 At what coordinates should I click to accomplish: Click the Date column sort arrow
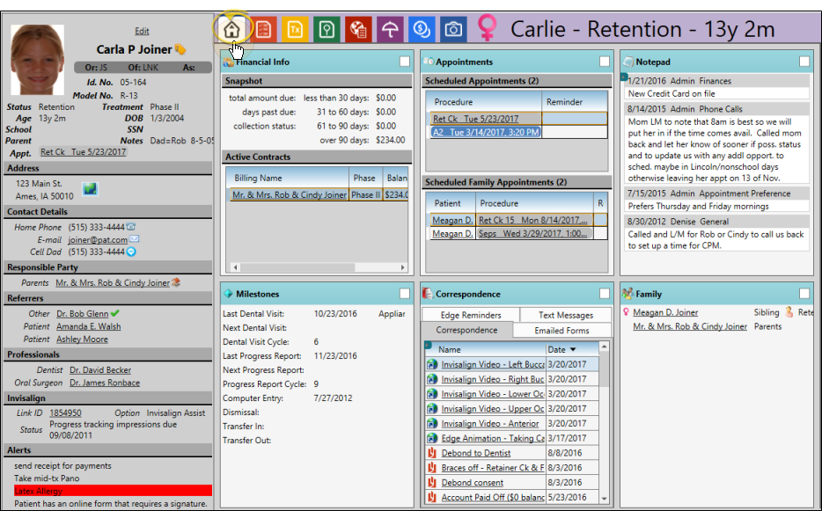[x=573, y=350]
